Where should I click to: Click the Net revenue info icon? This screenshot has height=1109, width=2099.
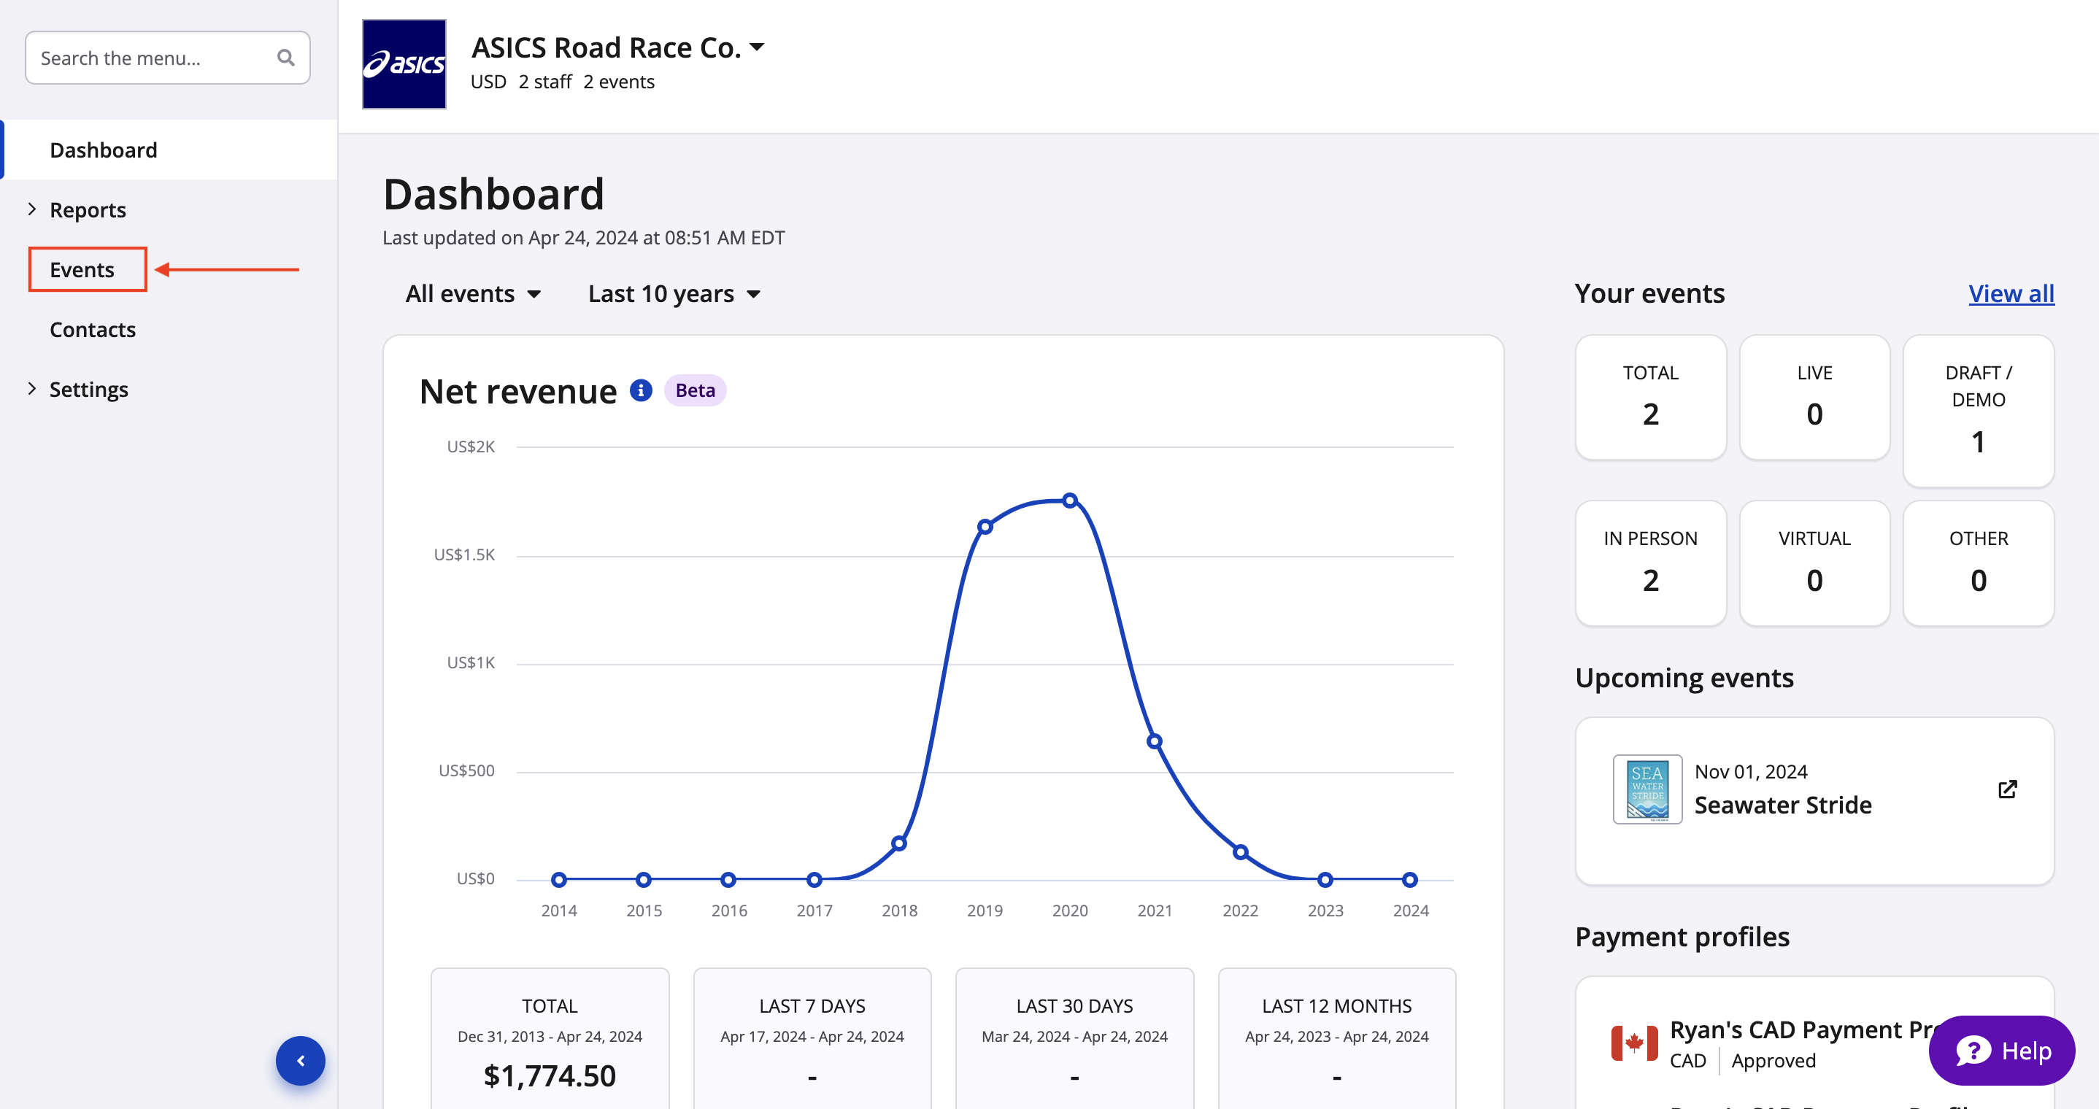tap(641, 390)
